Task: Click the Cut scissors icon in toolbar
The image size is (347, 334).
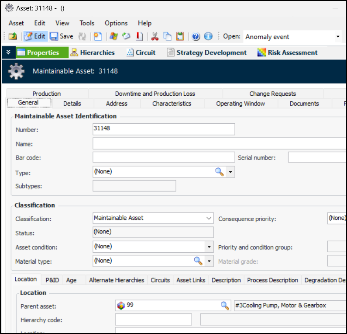Action: [x=154, y=37]
